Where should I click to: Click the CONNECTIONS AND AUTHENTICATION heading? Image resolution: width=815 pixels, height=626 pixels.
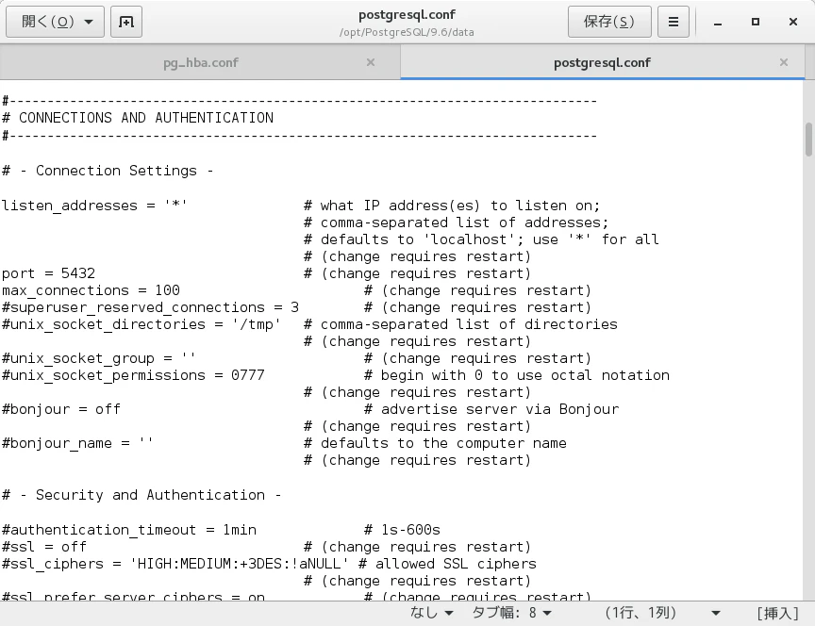pos(138,118)
